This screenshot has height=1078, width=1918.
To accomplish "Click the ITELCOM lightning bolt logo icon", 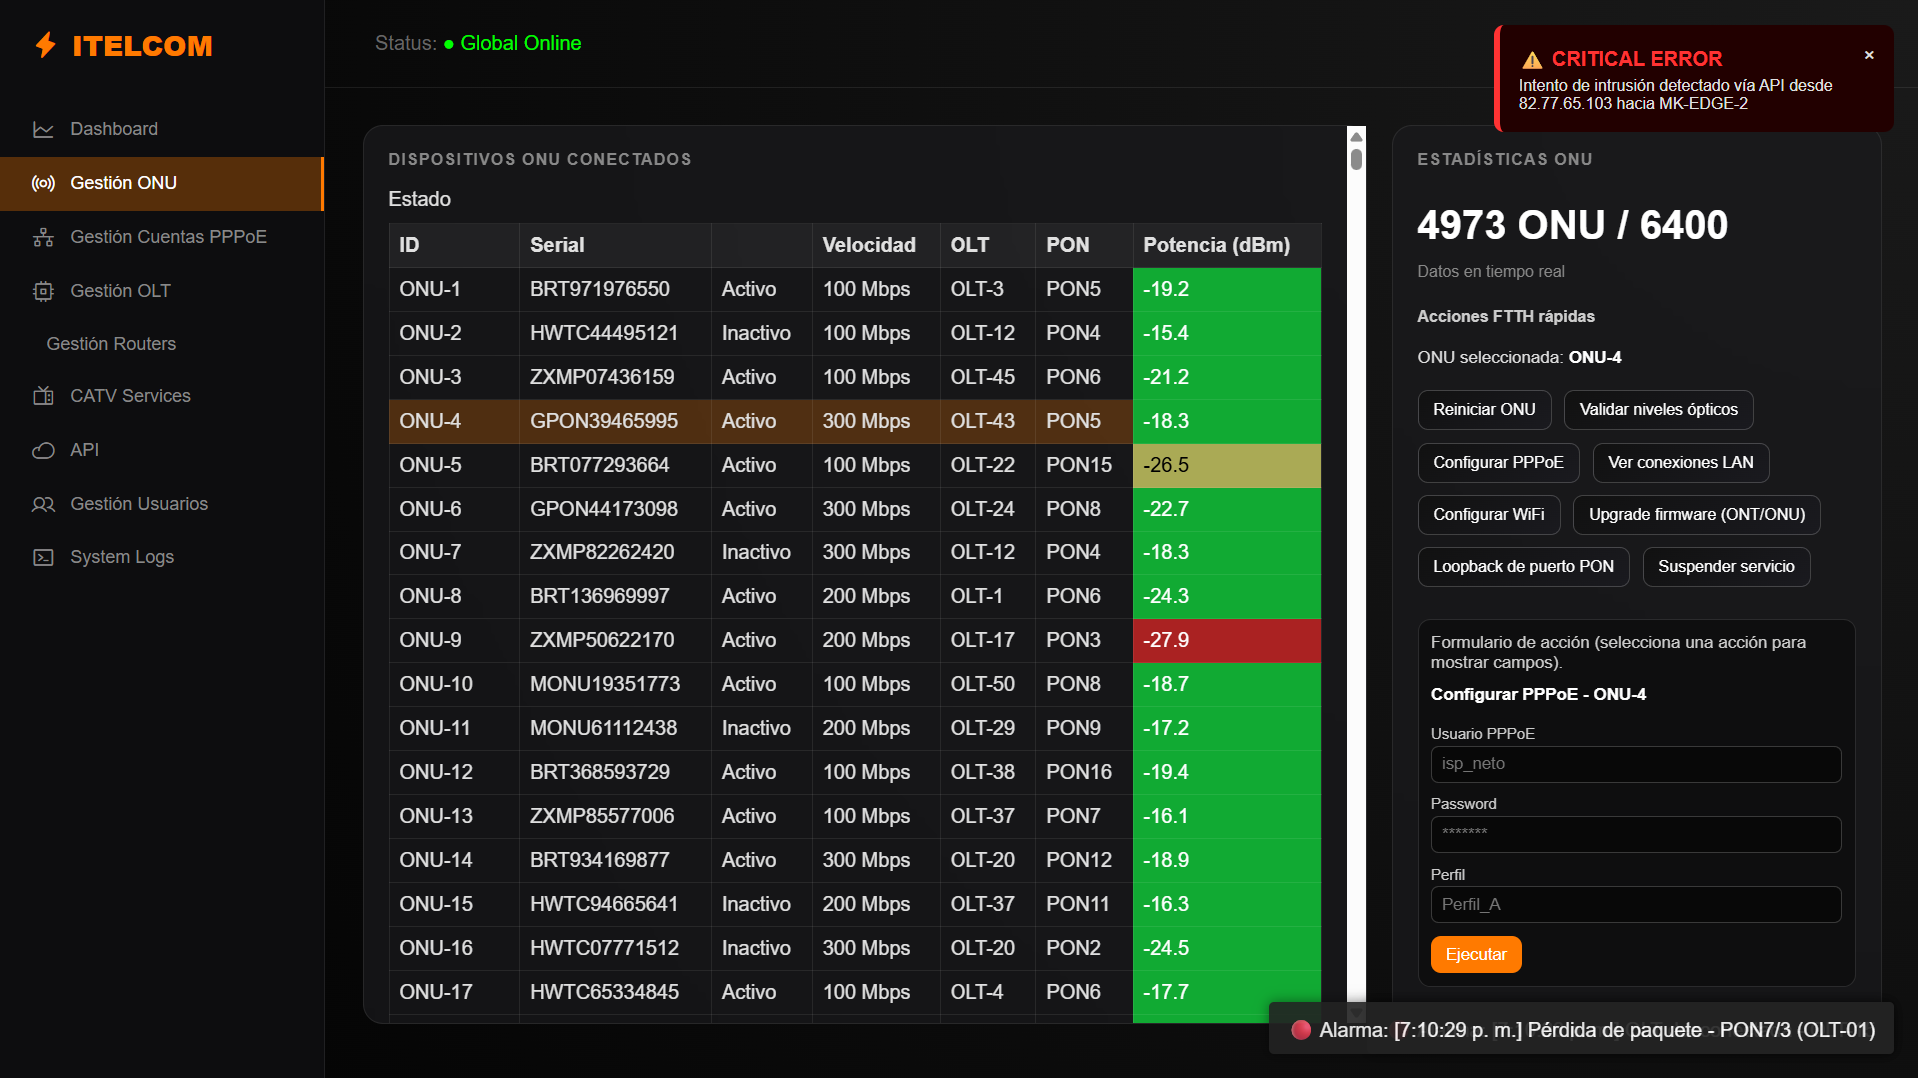I will (46, 45).
